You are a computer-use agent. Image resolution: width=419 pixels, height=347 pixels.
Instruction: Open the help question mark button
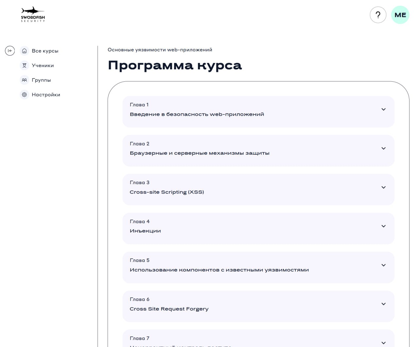[x=378, y=15]
